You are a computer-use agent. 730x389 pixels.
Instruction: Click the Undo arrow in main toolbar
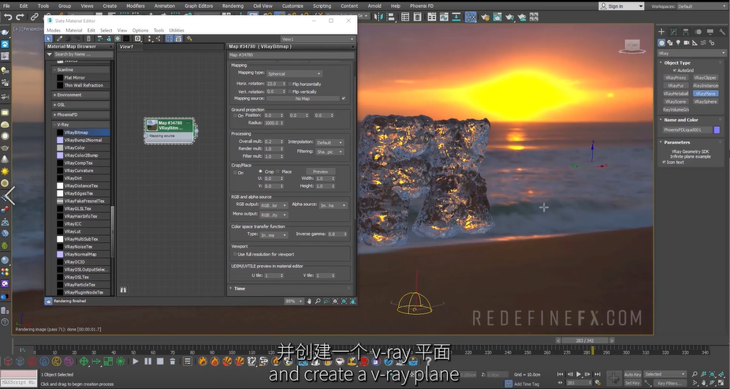point(7,17)
